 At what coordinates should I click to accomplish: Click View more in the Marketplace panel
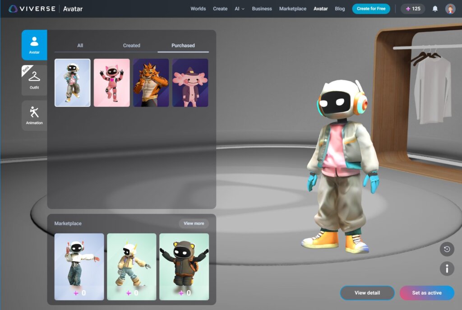(x=194, y=223)
